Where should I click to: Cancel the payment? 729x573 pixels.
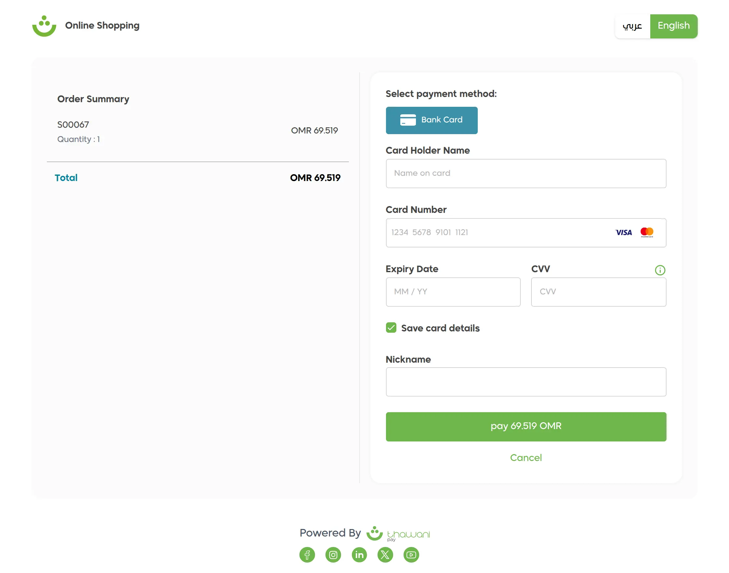pyautogui.click(x=526, y=458)
